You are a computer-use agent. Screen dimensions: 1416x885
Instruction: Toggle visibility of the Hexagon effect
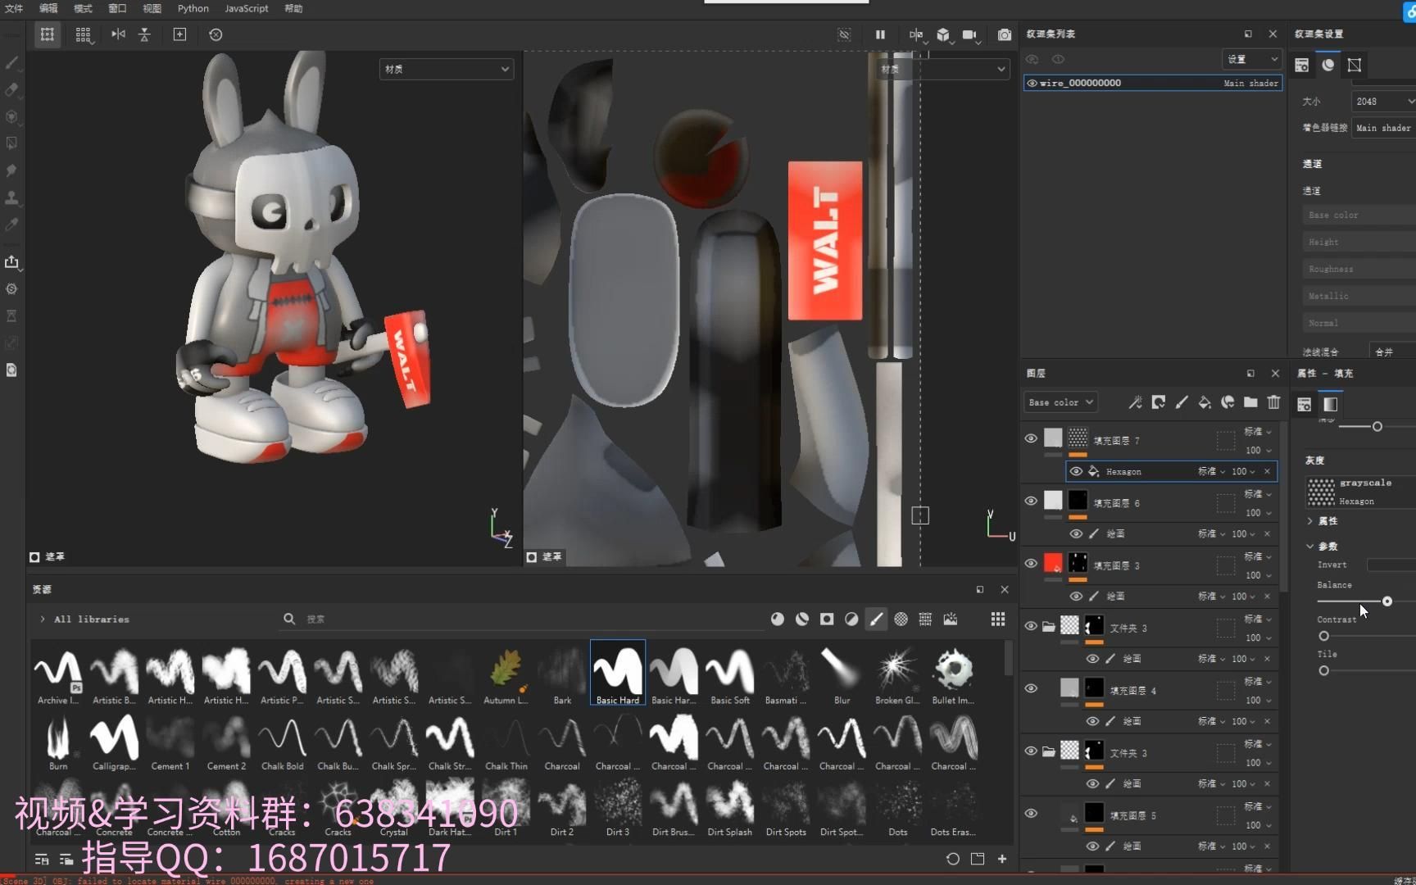(x=1076, y=471)
